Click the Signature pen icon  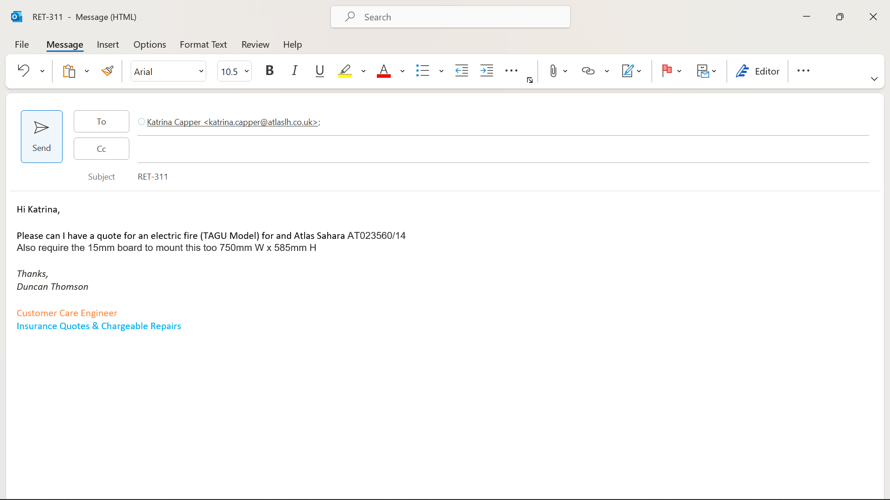tap(627, 71)
